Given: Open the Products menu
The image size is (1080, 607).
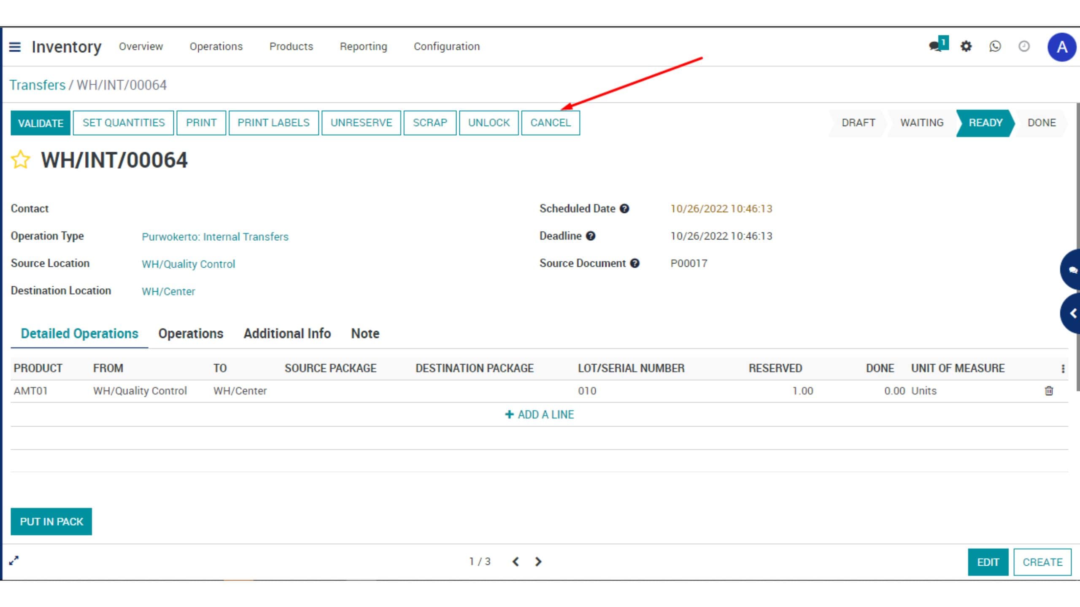Looking at the screenshot, I should 291,46.
